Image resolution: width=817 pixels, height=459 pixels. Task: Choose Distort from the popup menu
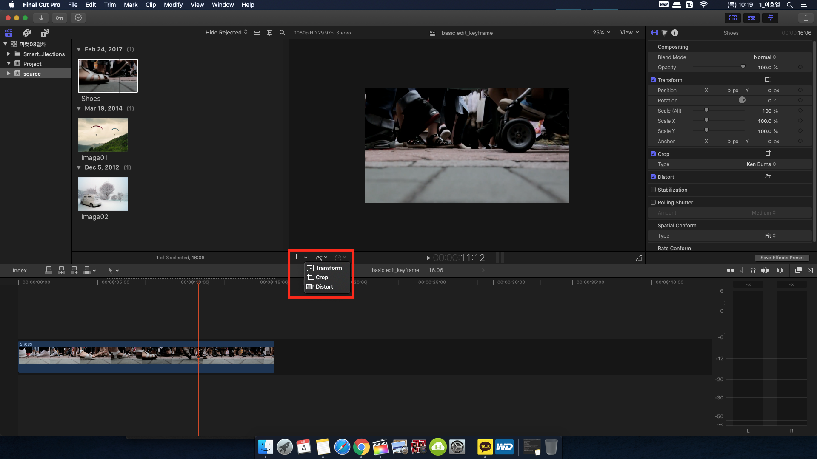click(324, 287)
